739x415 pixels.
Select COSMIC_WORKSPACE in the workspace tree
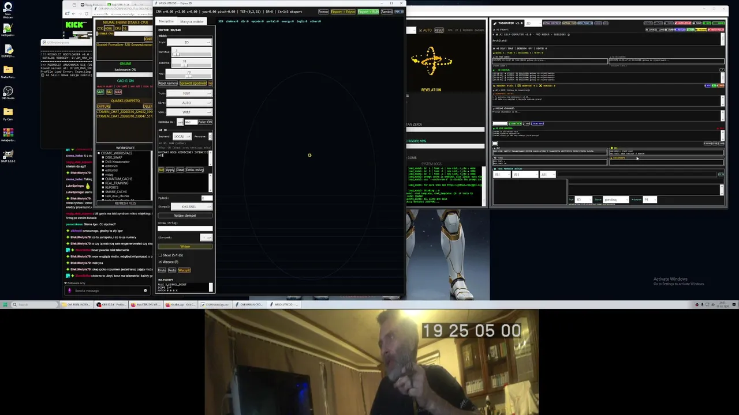116,153
